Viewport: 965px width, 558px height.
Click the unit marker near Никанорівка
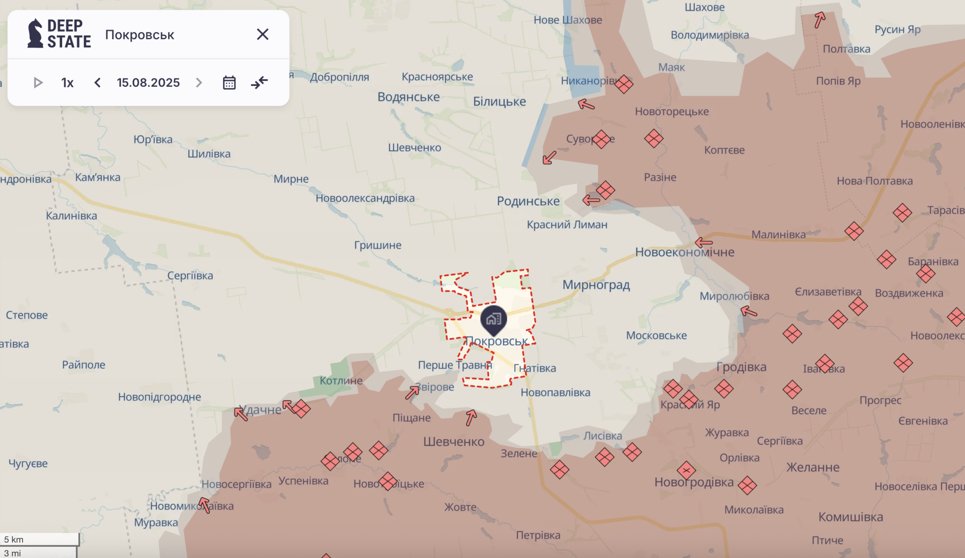pyautogui.click(x=624, y=84)
